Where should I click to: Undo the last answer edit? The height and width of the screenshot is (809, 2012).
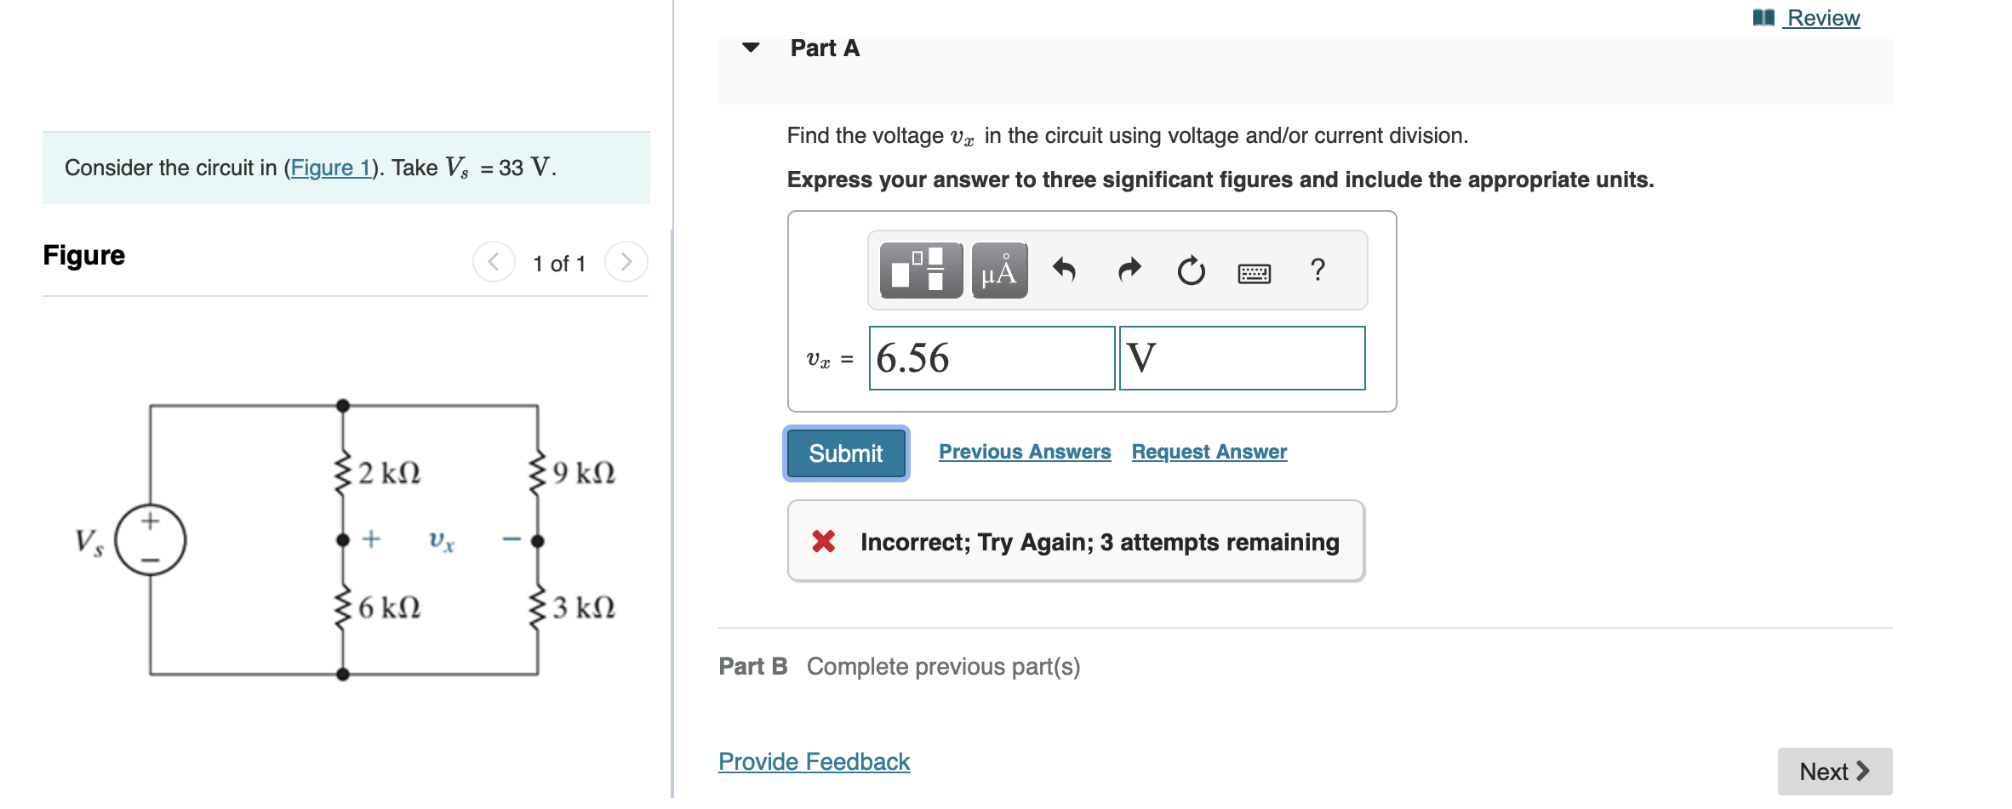point(1064,271)
